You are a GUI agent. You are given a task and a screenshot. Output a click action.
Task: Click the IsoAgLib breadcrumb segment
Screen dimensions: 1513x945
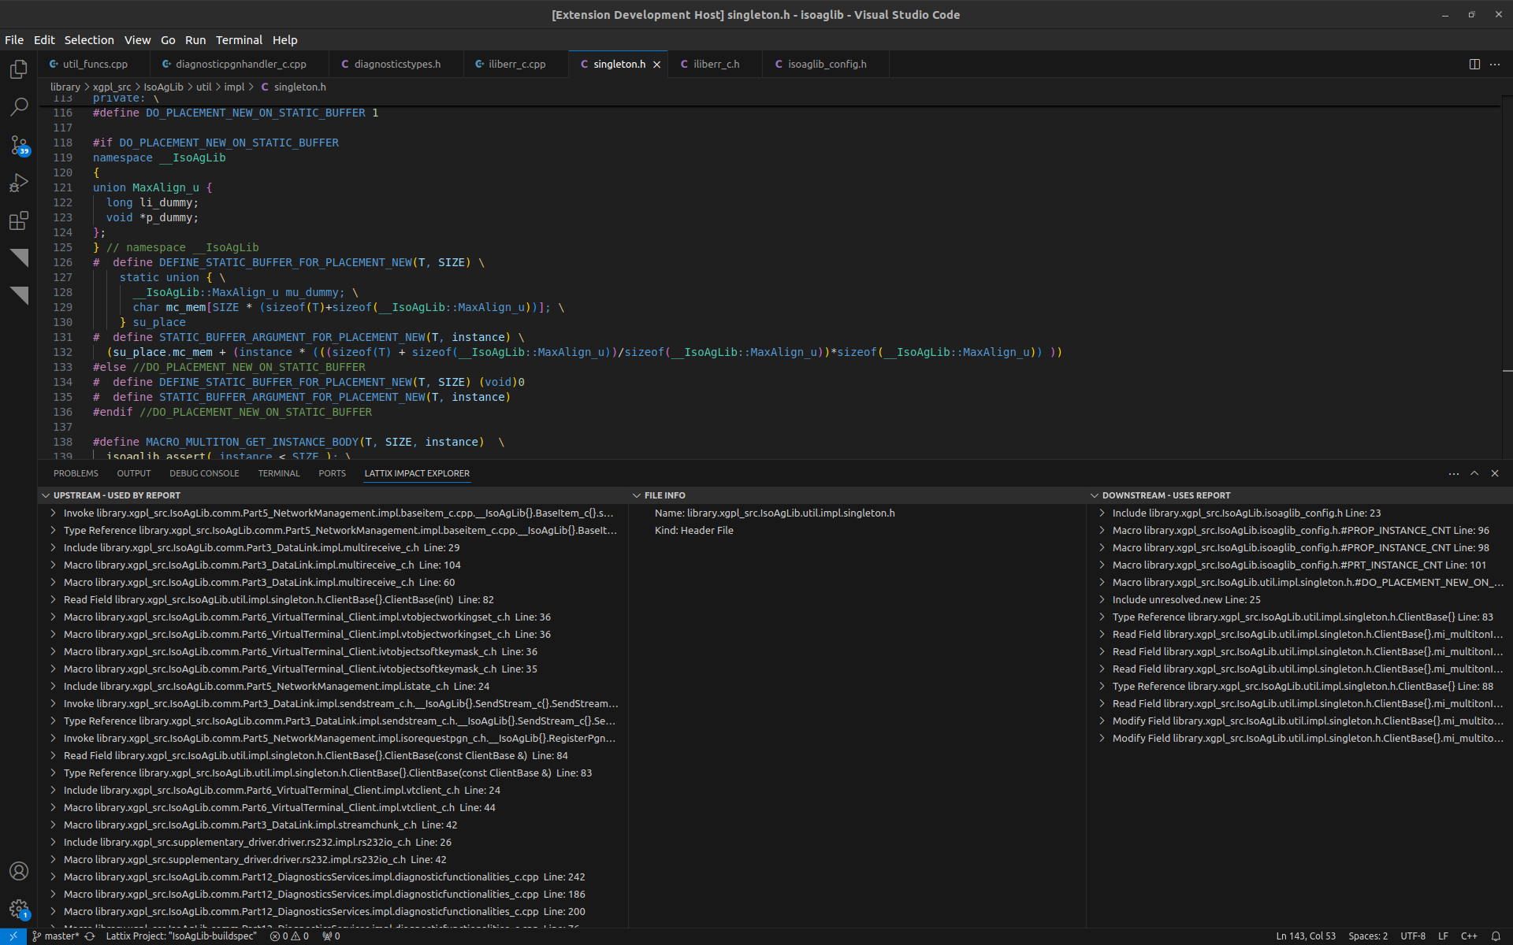tap(163, 87)
